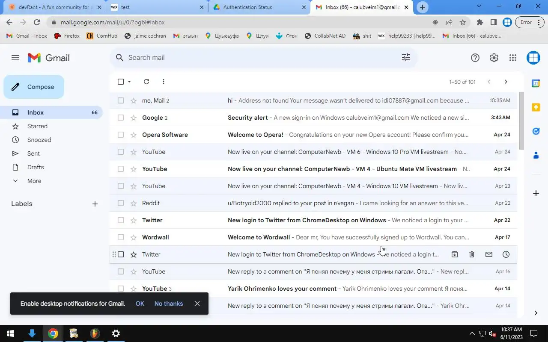Refresh the inbox
Screen dimensions: 548x342
(x=146, y=82)
